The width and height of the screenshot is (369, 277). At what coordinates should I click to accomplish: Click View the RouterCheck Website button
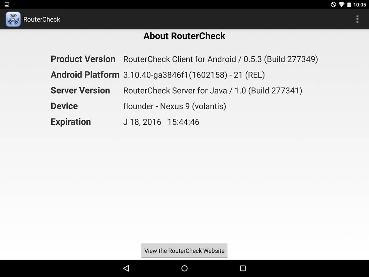[184, 251]
